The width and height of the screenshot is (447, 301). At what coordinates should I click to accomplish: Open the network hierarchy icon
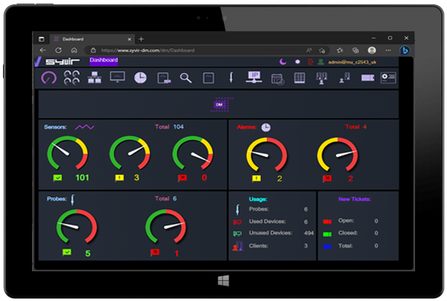pos(94,78)
